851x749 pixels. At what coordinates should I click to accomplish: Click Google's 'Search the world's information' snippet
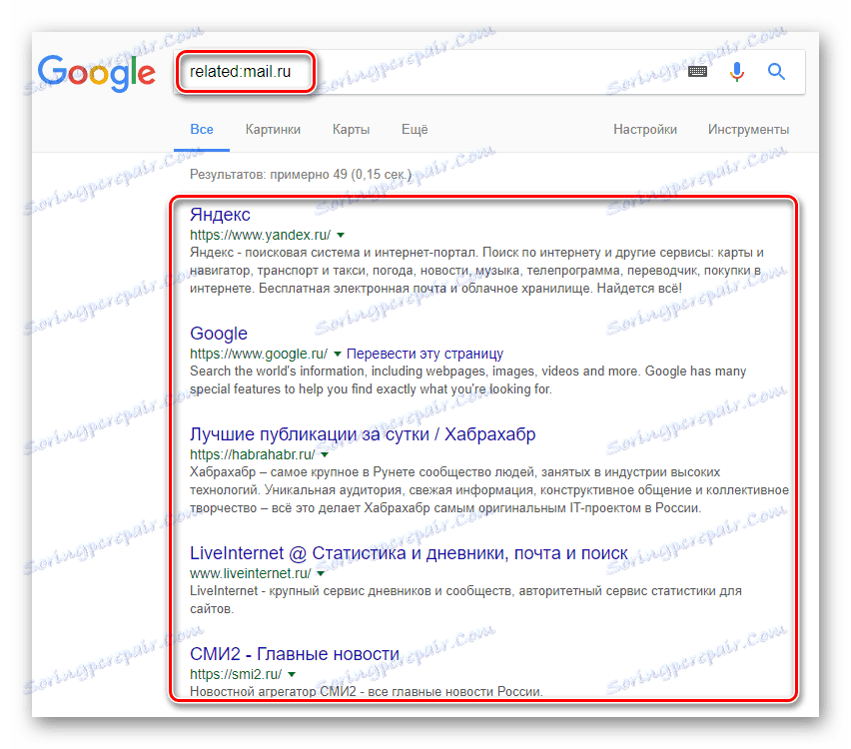(467, 379)
